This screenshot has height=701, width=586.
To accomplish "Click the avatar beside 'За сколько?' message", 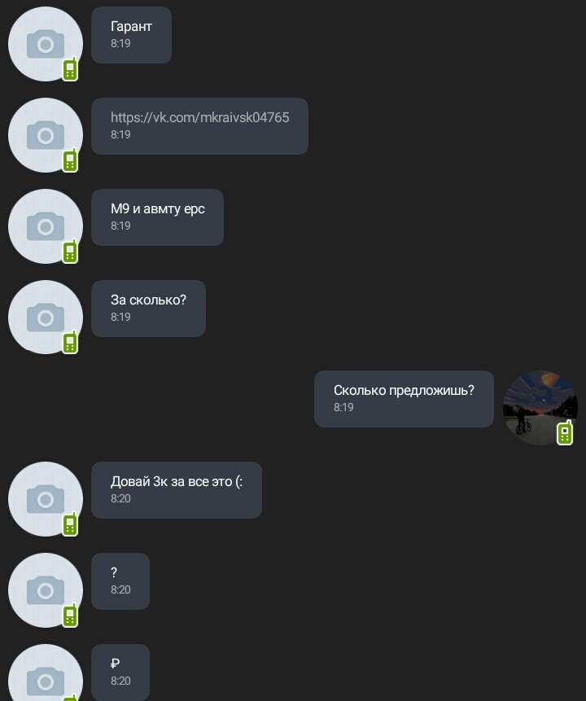I will 46,318.
